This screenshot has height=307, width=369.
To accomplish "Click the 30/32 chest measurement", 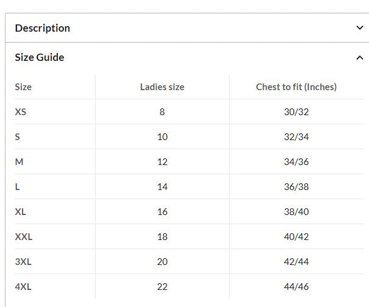I will [x=296, y=112].
